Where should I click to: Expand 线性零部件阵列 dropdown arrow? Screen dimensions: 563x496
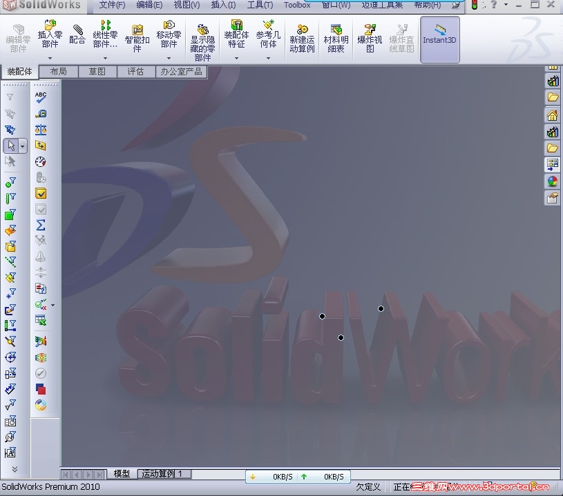(x=105, y=58)
